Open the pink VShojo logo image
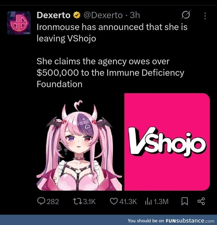Screen dimensions: 217x225 (x=167, y=142)
